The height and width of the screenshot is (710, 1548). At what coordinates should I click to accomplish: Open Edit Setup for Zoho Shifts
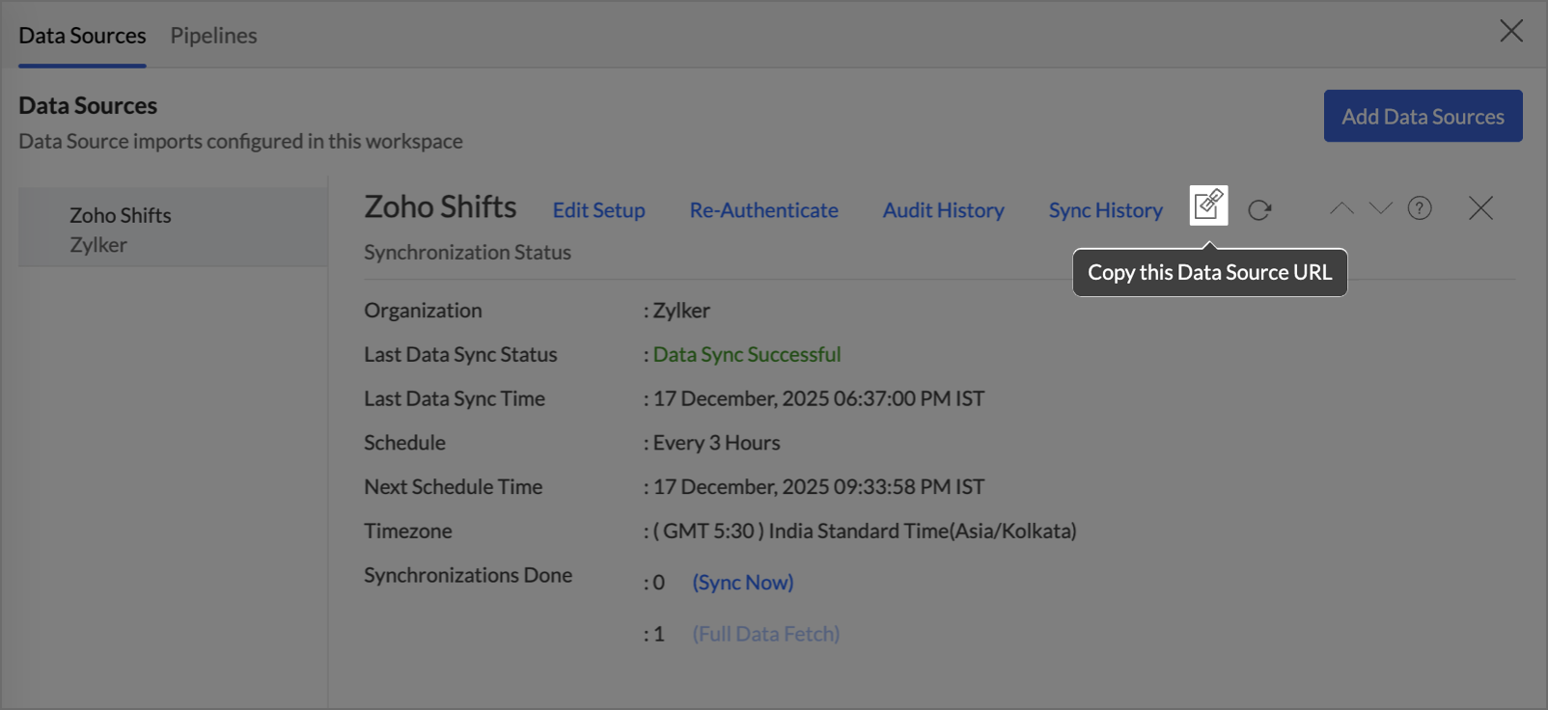pyautogui.click(x=598, y=210)
